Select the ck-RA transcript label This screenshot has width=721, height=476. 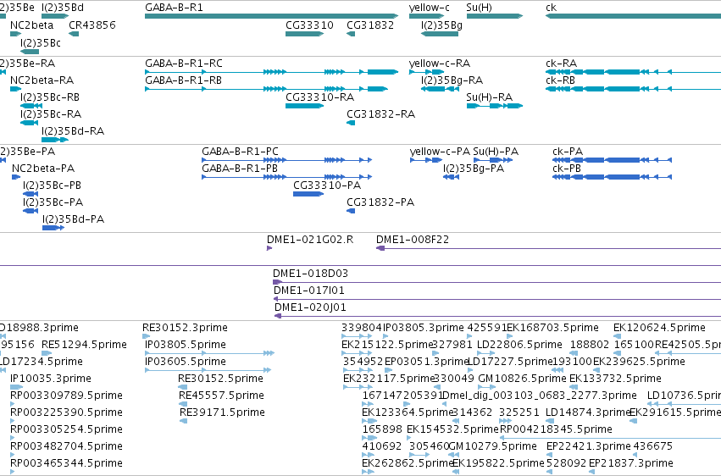(x=561, y=64)
